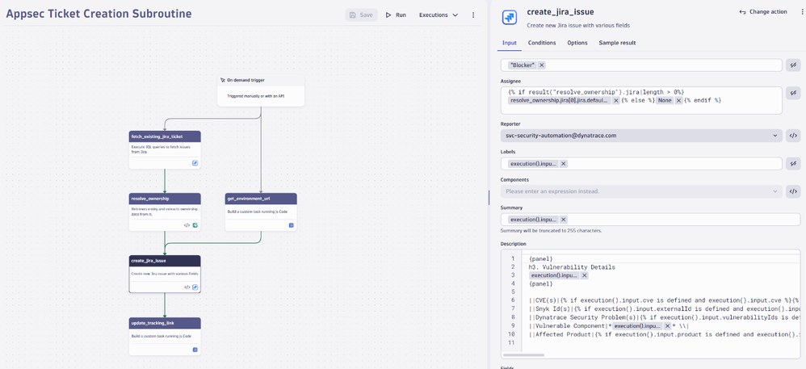Click "h3. Vulnerability Details" in the Description
Screen dimensions: 806x369
[572, 267]
